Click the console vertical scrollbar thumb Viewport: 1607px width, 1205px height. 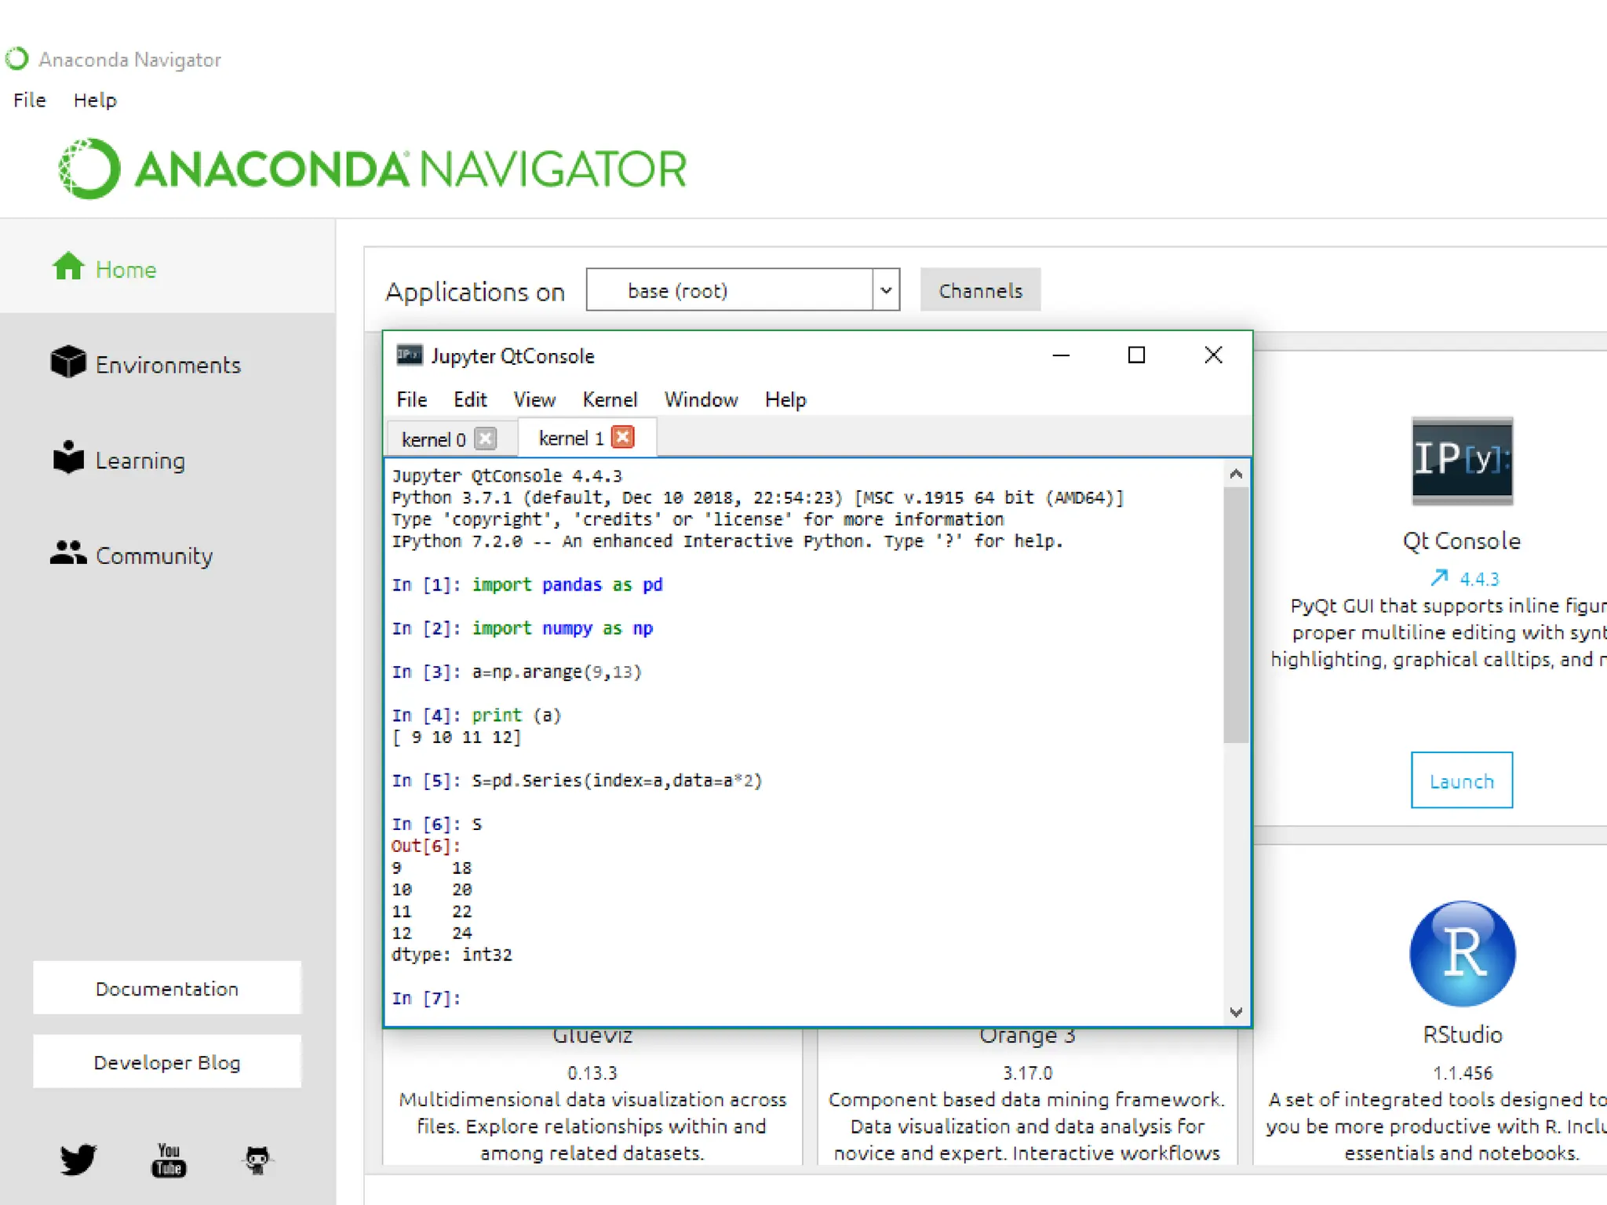pyautogui.click(x=1236, y=614)
